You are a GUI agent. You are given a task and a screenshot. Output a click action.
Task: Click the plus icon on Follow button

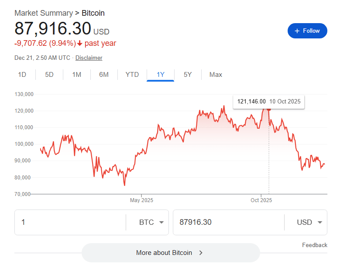[297, 31]
